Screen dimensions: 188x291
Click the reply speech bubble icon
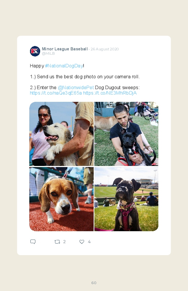point(33,242)
